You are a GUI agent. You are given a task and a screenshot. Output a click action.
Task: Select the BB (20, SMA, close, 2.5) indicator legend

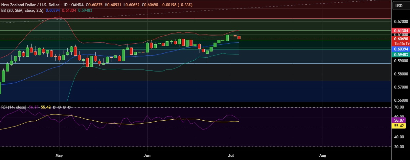22,10
